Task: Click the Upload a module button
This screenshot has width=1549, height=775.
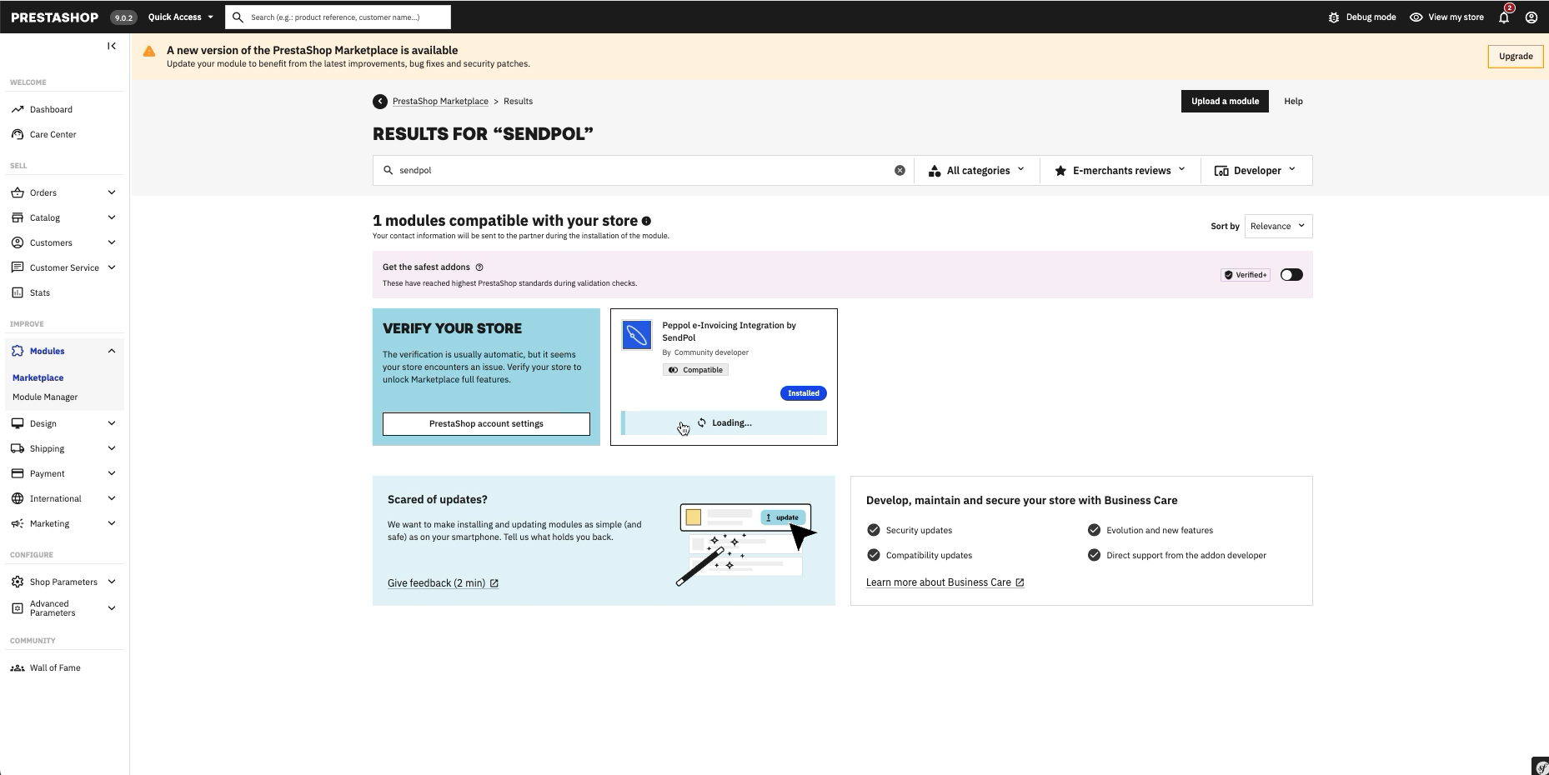Action: [x=1225, y=101]
